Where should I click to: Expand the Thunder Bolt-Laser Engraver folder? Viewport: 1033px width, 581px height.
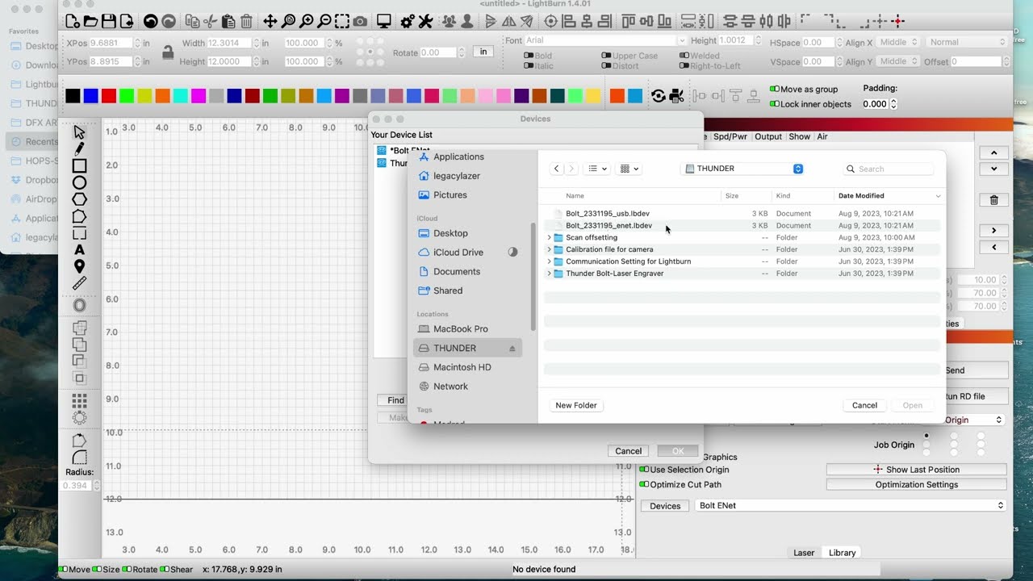(x=550, y=274)
